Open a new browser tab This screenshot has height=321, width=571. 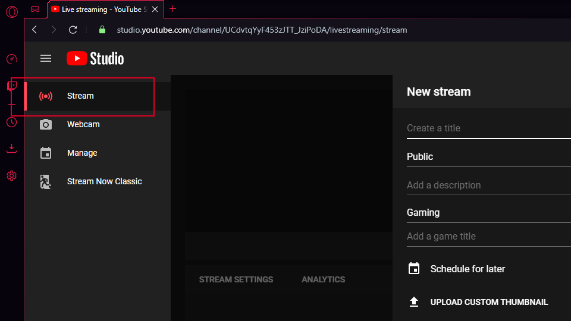coord(172,9)
